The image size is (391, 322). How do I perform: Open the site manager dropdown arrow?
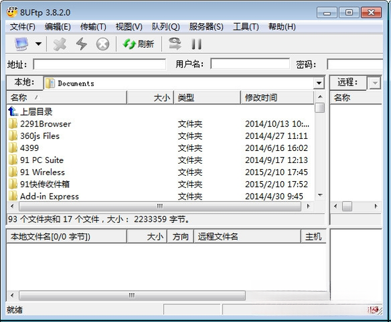[x=38, y=44]
